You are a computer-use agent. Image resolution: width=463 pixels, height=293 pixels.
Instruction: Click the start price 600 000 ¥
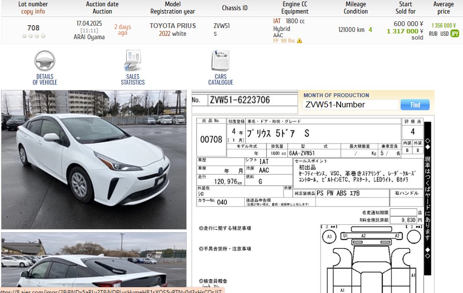pyautogui.click(x=409, y=24)
